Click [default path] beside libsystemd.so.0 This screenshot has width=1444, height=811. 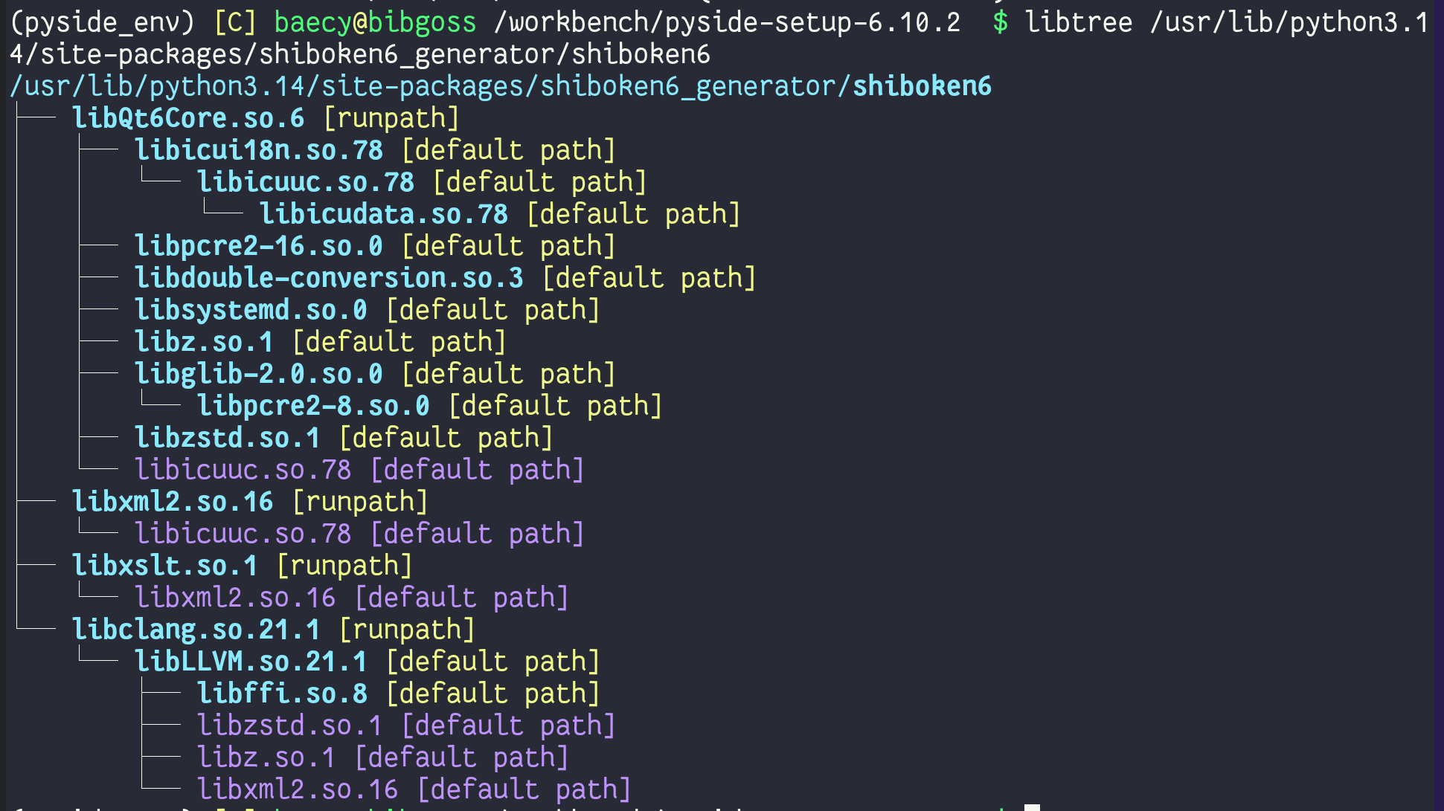point(493,310)
